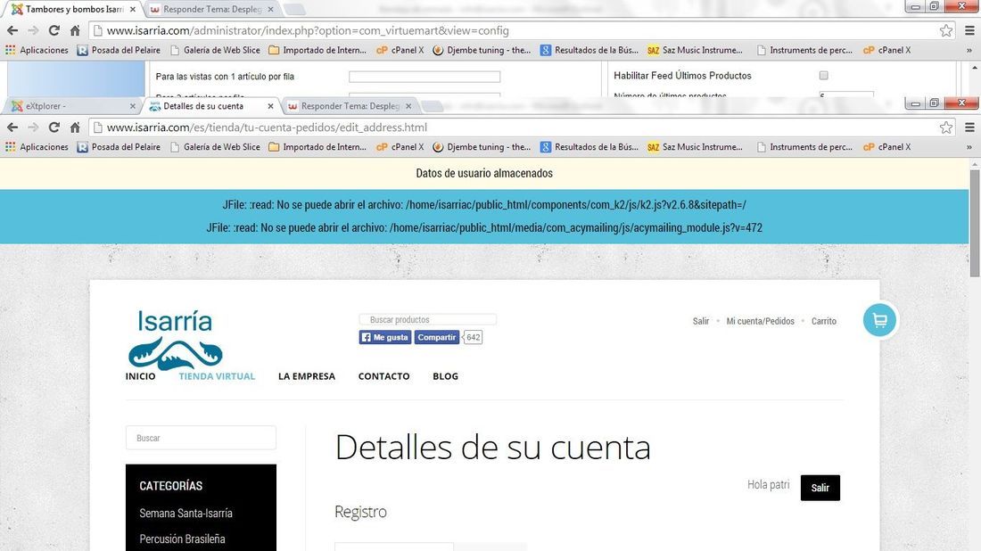The width and height of the screenshot is (981, 551).
Task: Click Datos de usuario almacenados message
Action: pos(484,173)
